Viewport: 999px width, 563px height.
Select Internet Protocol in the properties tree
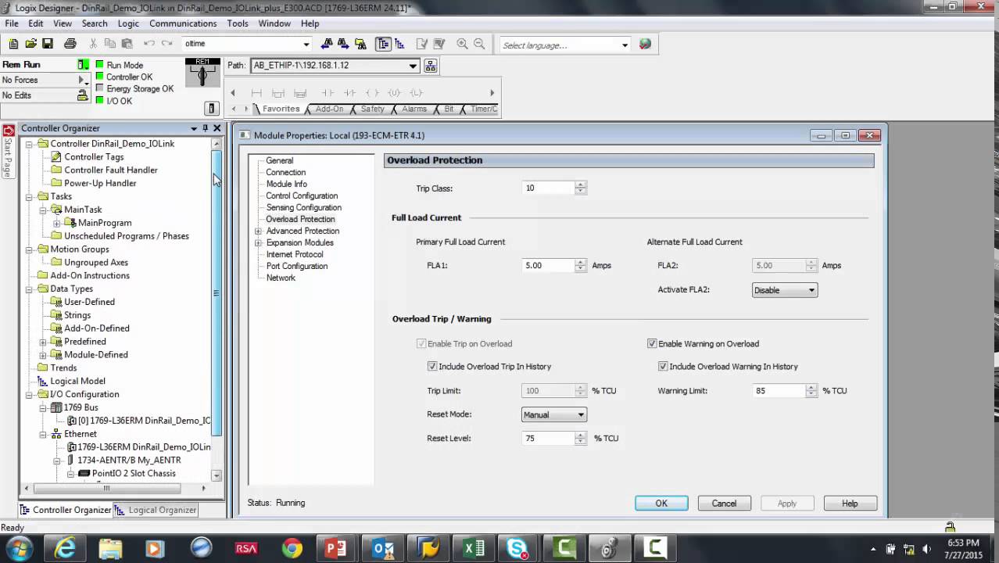[295, 254]
